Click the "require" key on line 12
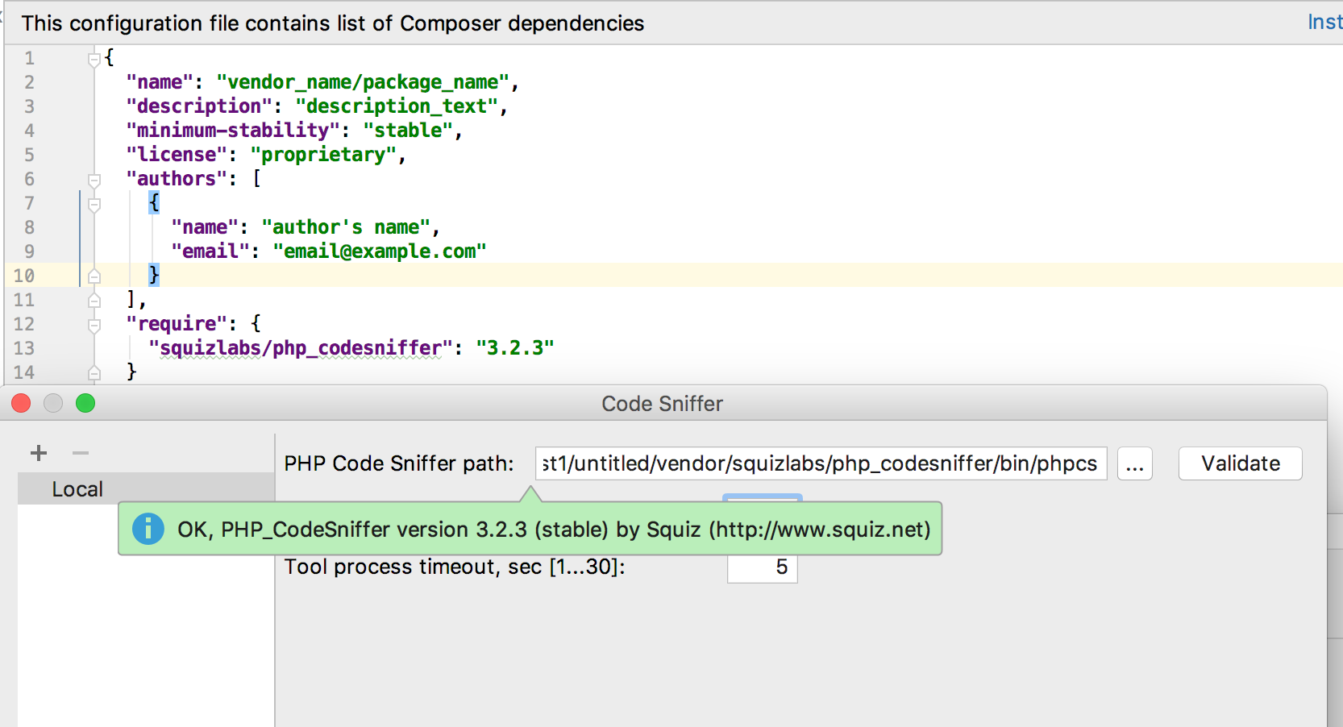The image size is (1343, 727). (177, 324)
